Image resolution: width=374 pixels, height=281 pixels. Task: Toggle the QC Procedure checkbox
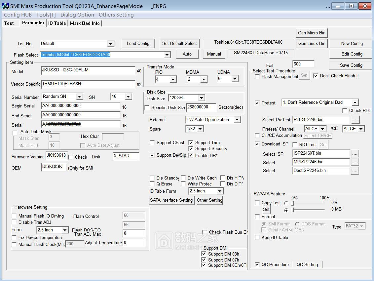point(257,264)
